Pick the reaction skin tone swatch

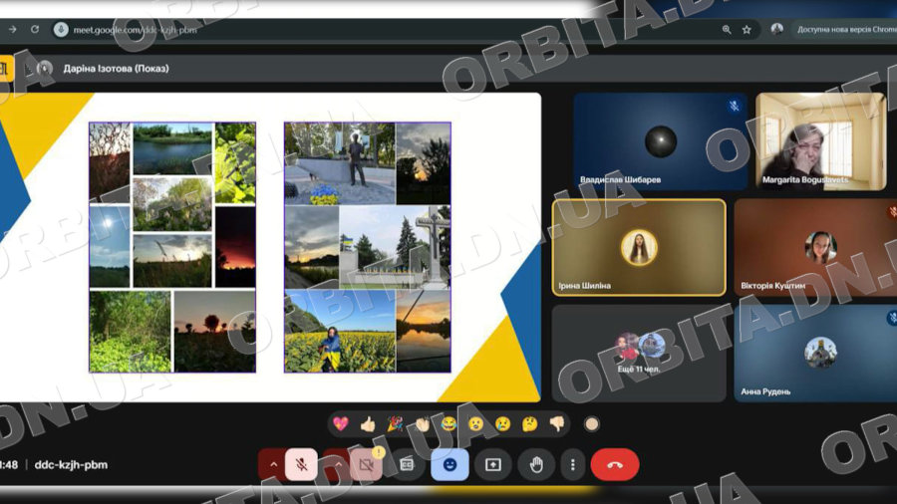tap(591, 424)
